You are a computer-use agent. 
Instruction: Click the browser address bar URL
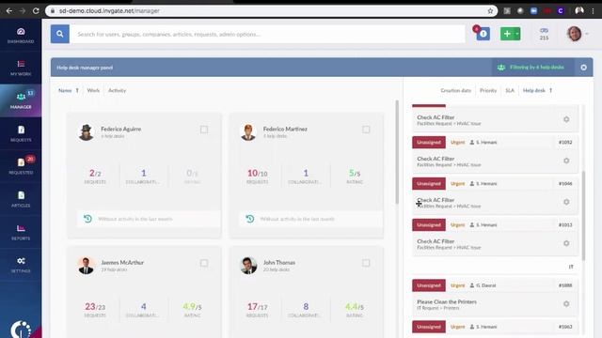point(109,10)
